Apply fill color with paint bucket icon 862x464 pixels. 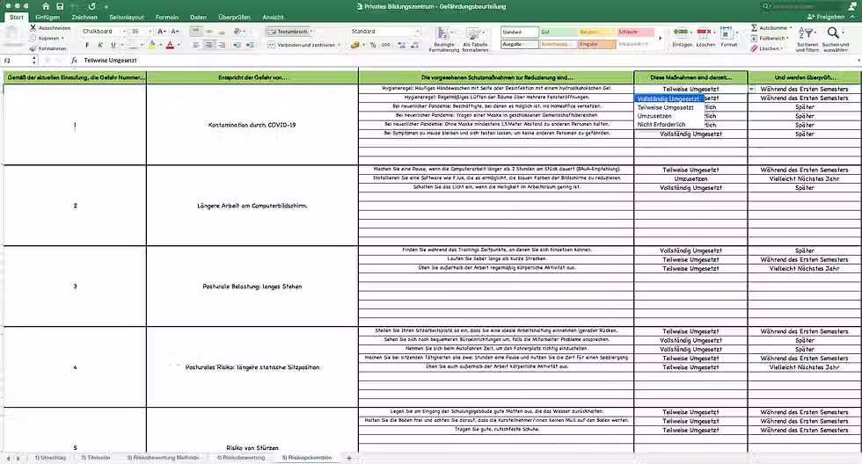[x=152, y=45]
